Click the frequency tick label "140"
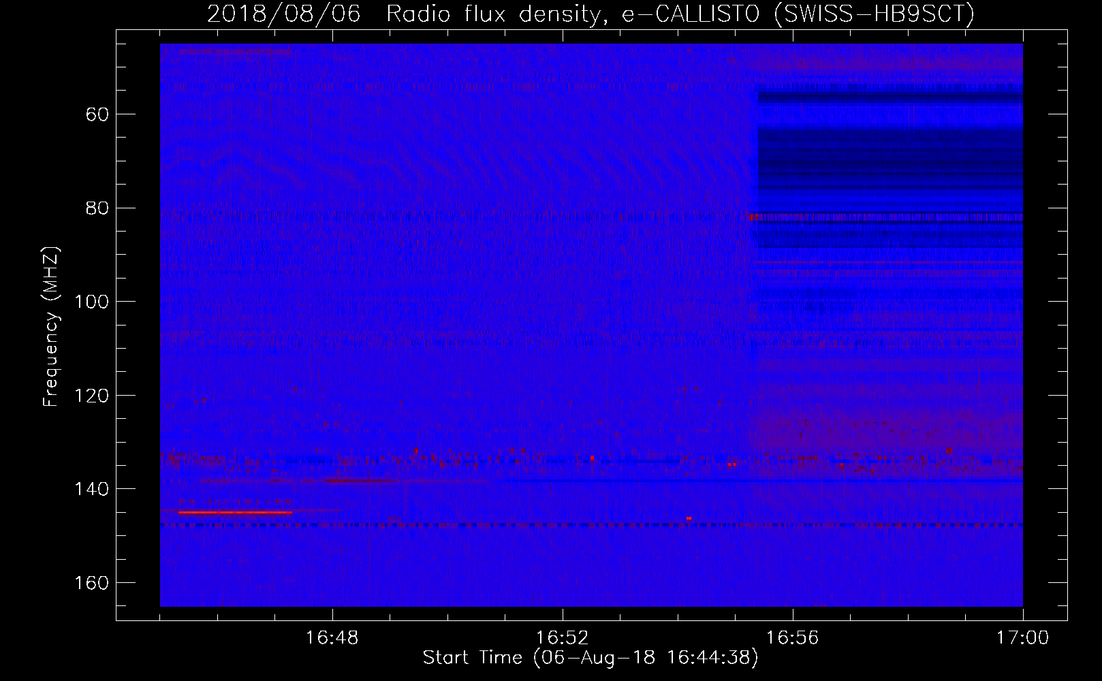 tap(91, 490)
